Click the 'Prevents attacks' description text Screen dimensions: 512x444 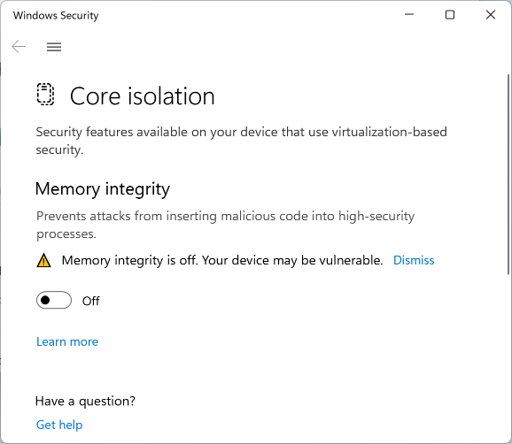click(x=225, y=225)
